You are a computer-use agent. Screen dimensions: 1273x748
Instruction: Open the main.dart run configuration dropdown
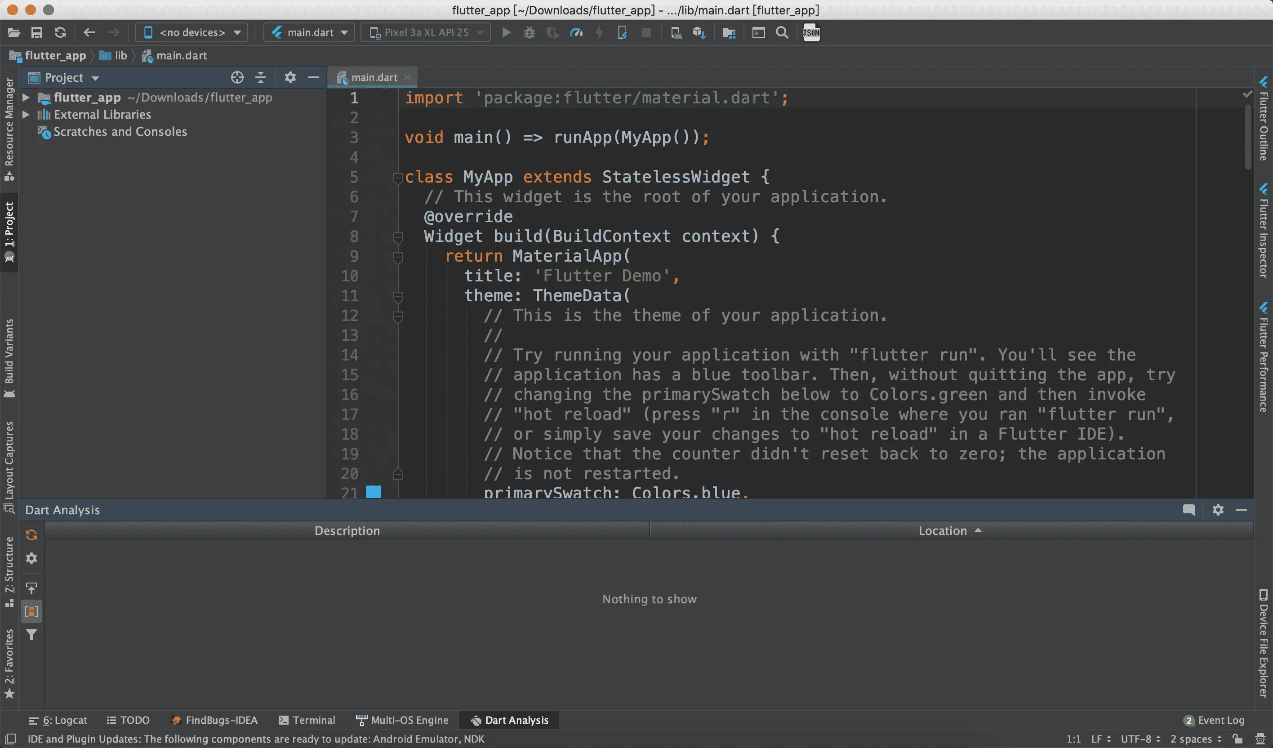[x=309, y=33]
